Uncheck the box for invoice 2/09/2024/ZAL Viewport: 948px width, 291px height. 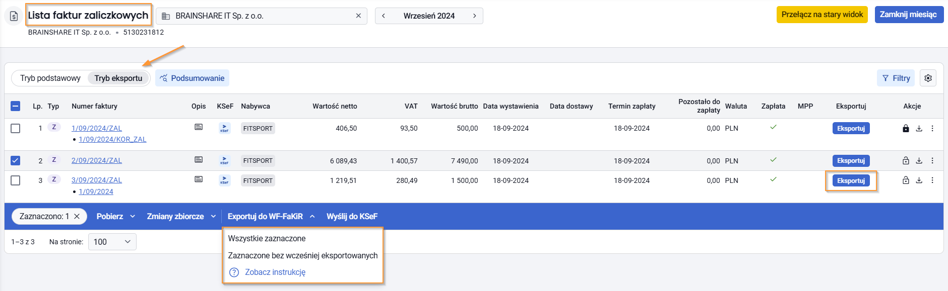pyautogui.click(x=16, y=161)
